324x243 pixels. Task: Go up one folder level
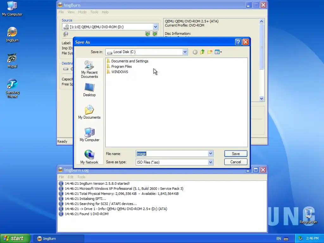(202, 52)
